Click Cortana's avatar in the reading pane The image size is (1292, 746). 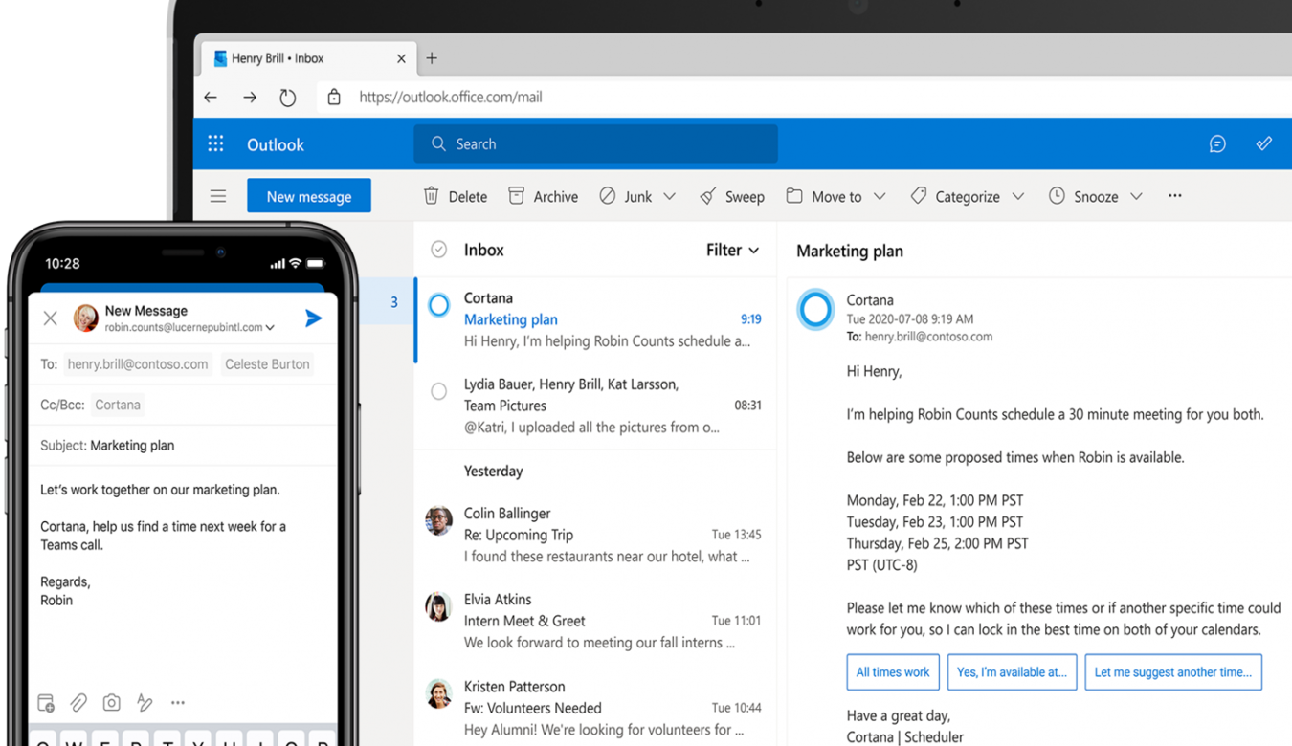point(815,310)
